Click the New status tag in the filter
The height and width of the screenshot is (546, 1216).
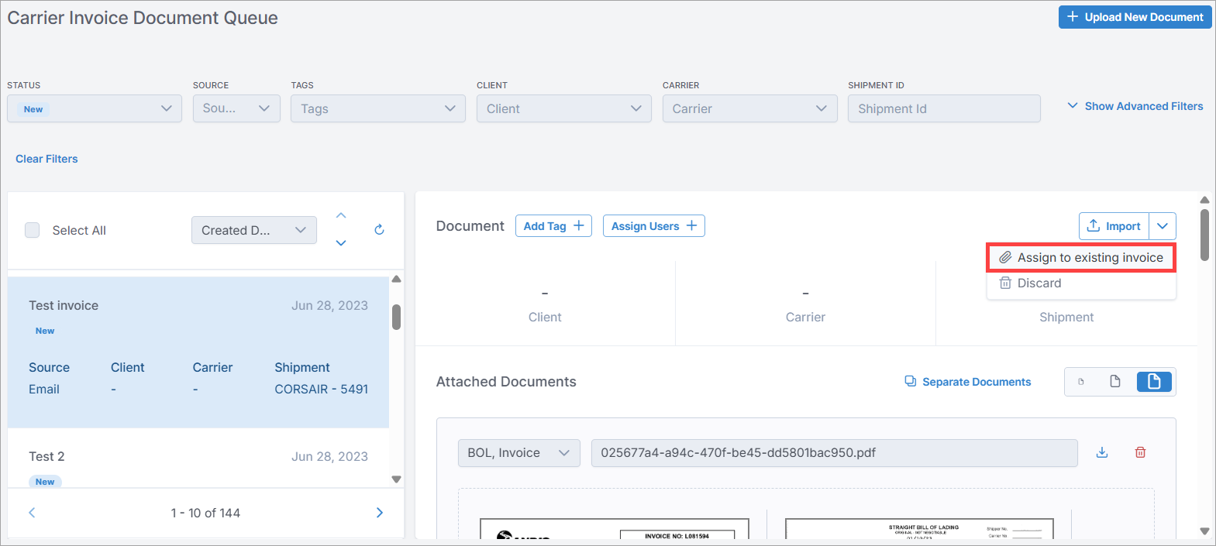[33, 109]
